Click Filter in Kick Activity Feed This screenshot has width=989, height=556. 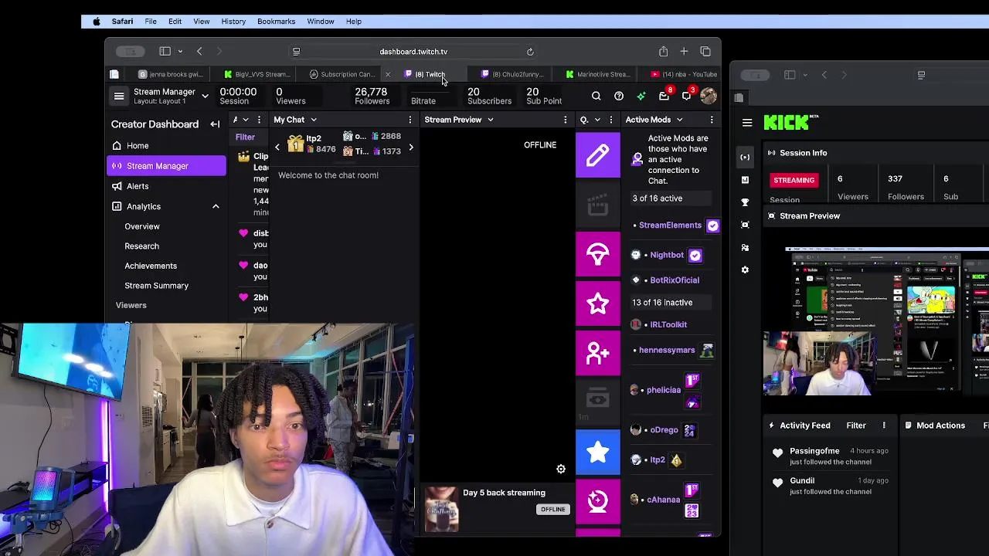coord(856,425)
